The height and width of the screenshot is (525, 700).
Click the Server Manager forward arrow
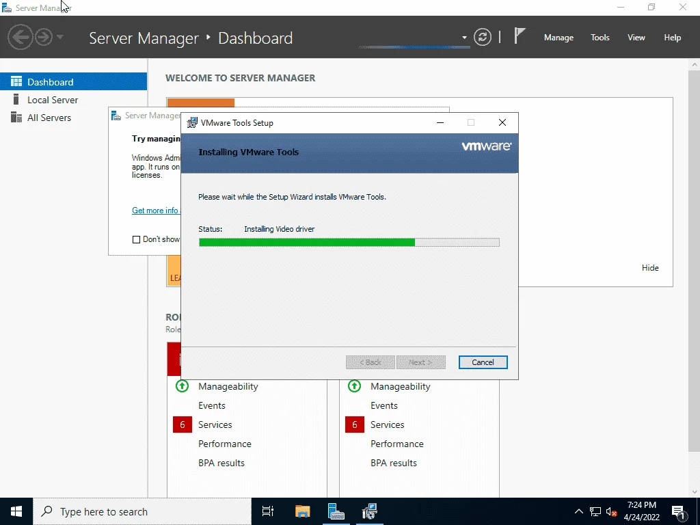[44, 37]
